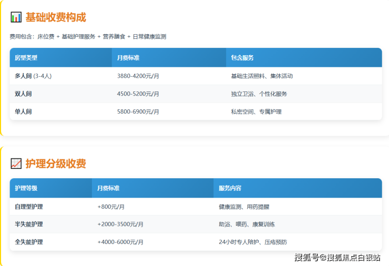Click the 独立卫浴、个性化服务 cell
The width and height of the screenshot is (389, 266).
click(259, 94)
